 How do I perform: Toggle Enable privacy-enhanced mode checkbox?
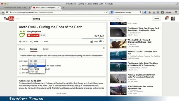pos(20,69)
